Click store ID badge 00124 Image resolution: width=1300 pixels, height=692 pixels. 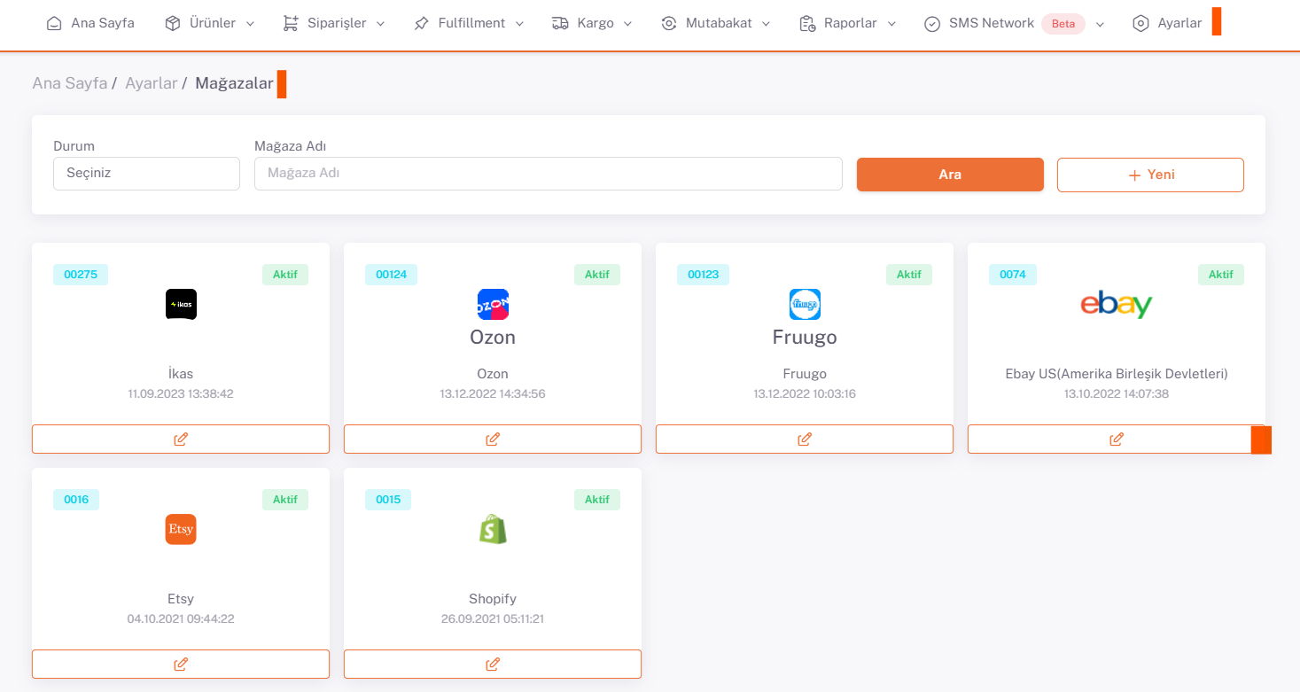392,275
